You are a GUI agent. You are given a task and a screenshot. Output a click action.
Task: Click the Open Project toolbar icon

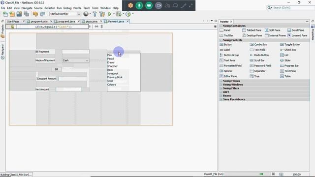coord(19,14)
